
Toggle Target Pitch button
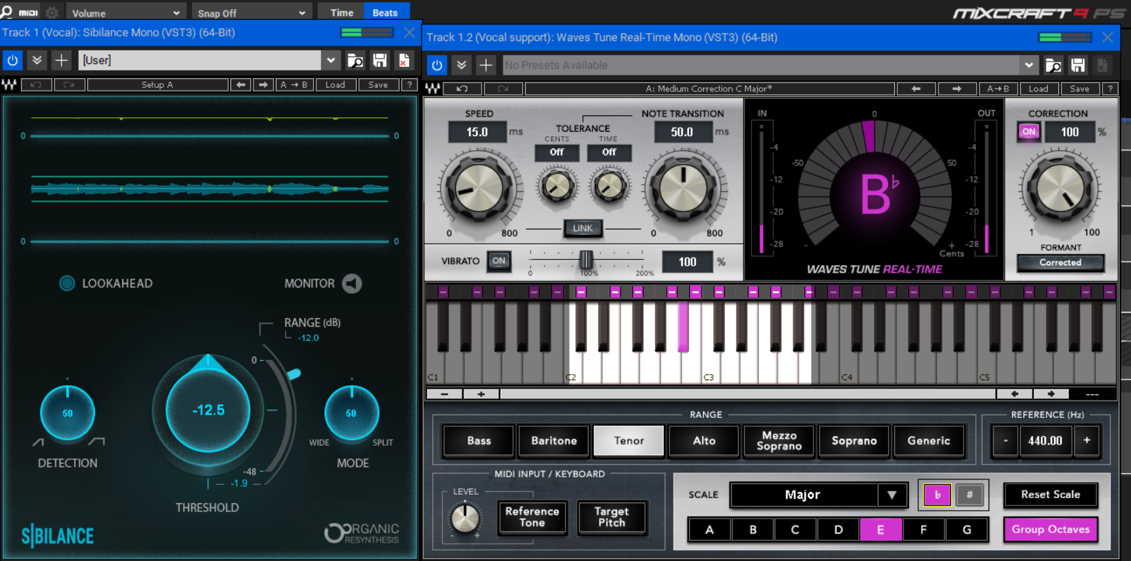coord(612,517)
